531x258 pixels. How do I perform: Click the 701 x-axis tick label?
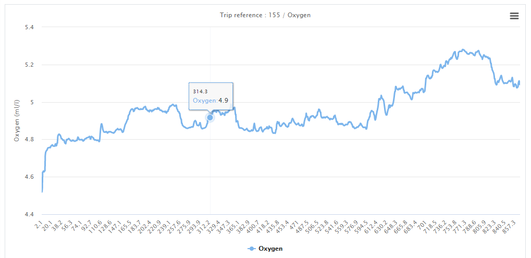(422, 225)
